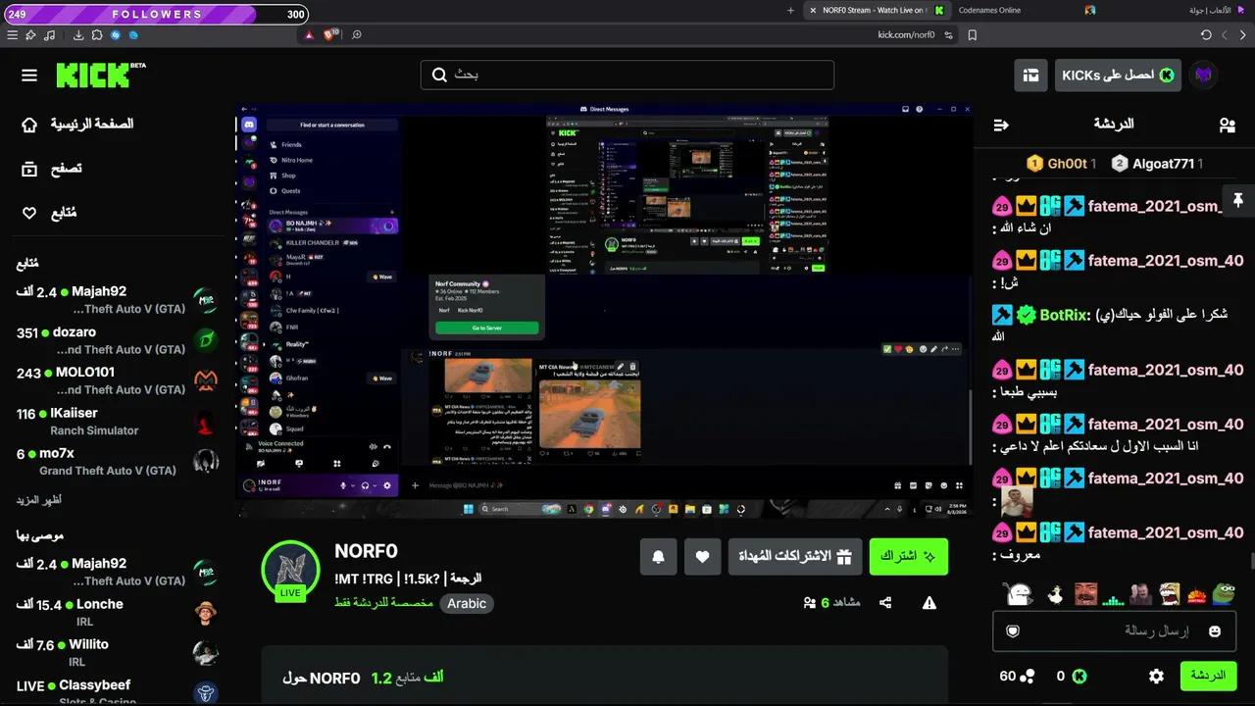The image size is (1255, 706).
Task: Bookmark this page in the address bar
Action: coord(972,35)
